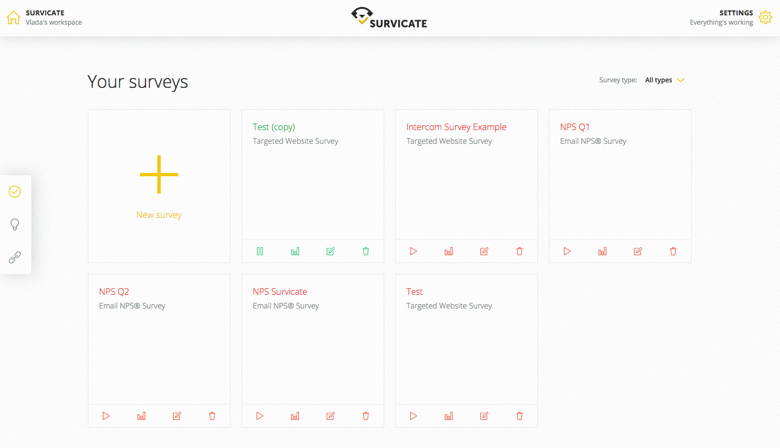780x448 pixels.
Task: Click Email NPS® Survey under NPS Survicate
Action: click(x=285, y=306)
